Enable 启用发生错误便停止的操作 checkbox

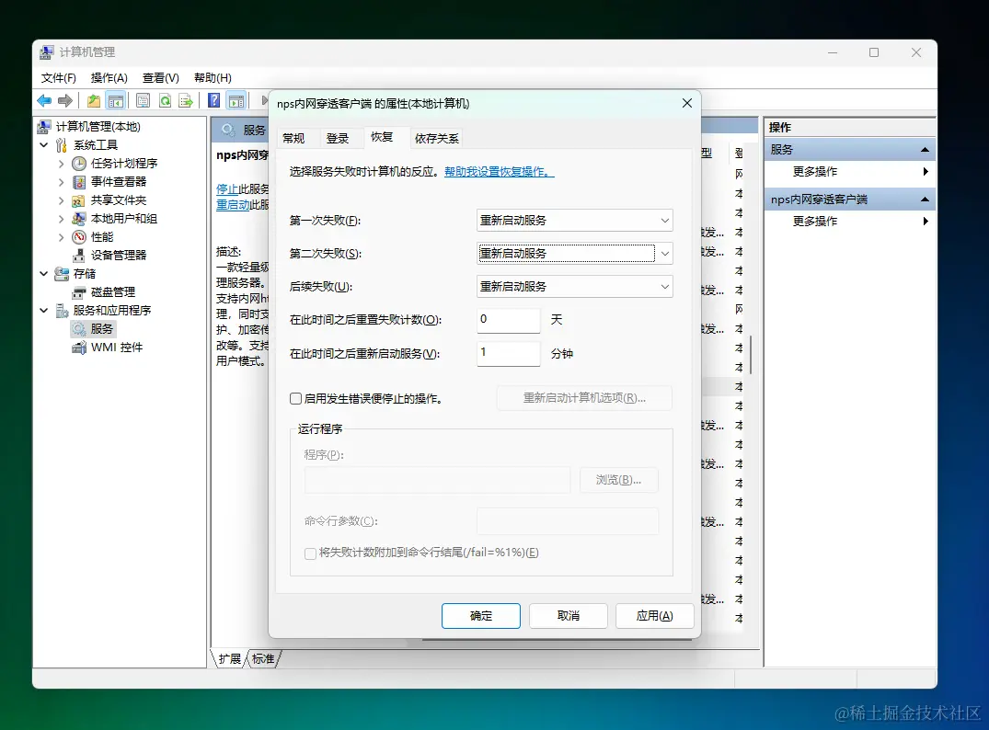(x=296, y=398)
